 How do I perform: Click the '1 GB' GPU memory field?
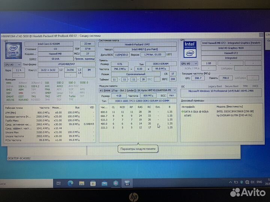208,63
